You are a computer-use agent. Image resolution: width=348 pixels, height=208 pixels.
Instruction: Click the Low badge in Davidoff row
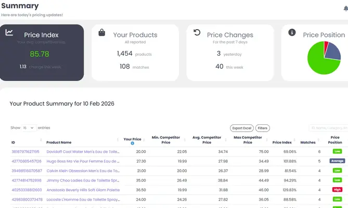(337, 151)
